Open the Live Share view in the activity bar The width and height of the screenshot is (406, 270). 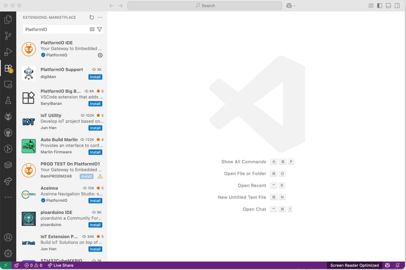click(x=8, y=181)
